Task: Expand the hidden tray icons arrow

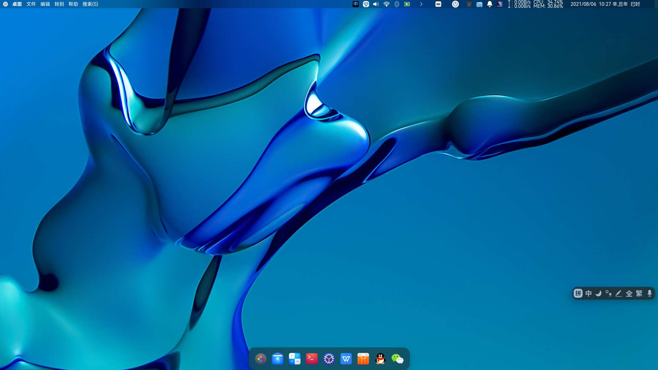Action: coord(421,4)
